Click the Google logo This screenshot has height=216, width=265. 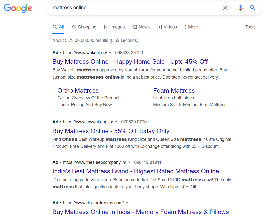click(18, 8)
